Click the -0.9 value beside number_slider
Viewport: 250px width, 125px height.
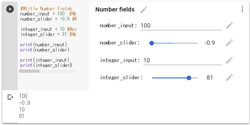tap(210, 43)
